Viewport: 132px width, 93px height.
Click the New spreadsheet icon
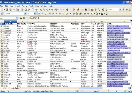click(2, 10)
